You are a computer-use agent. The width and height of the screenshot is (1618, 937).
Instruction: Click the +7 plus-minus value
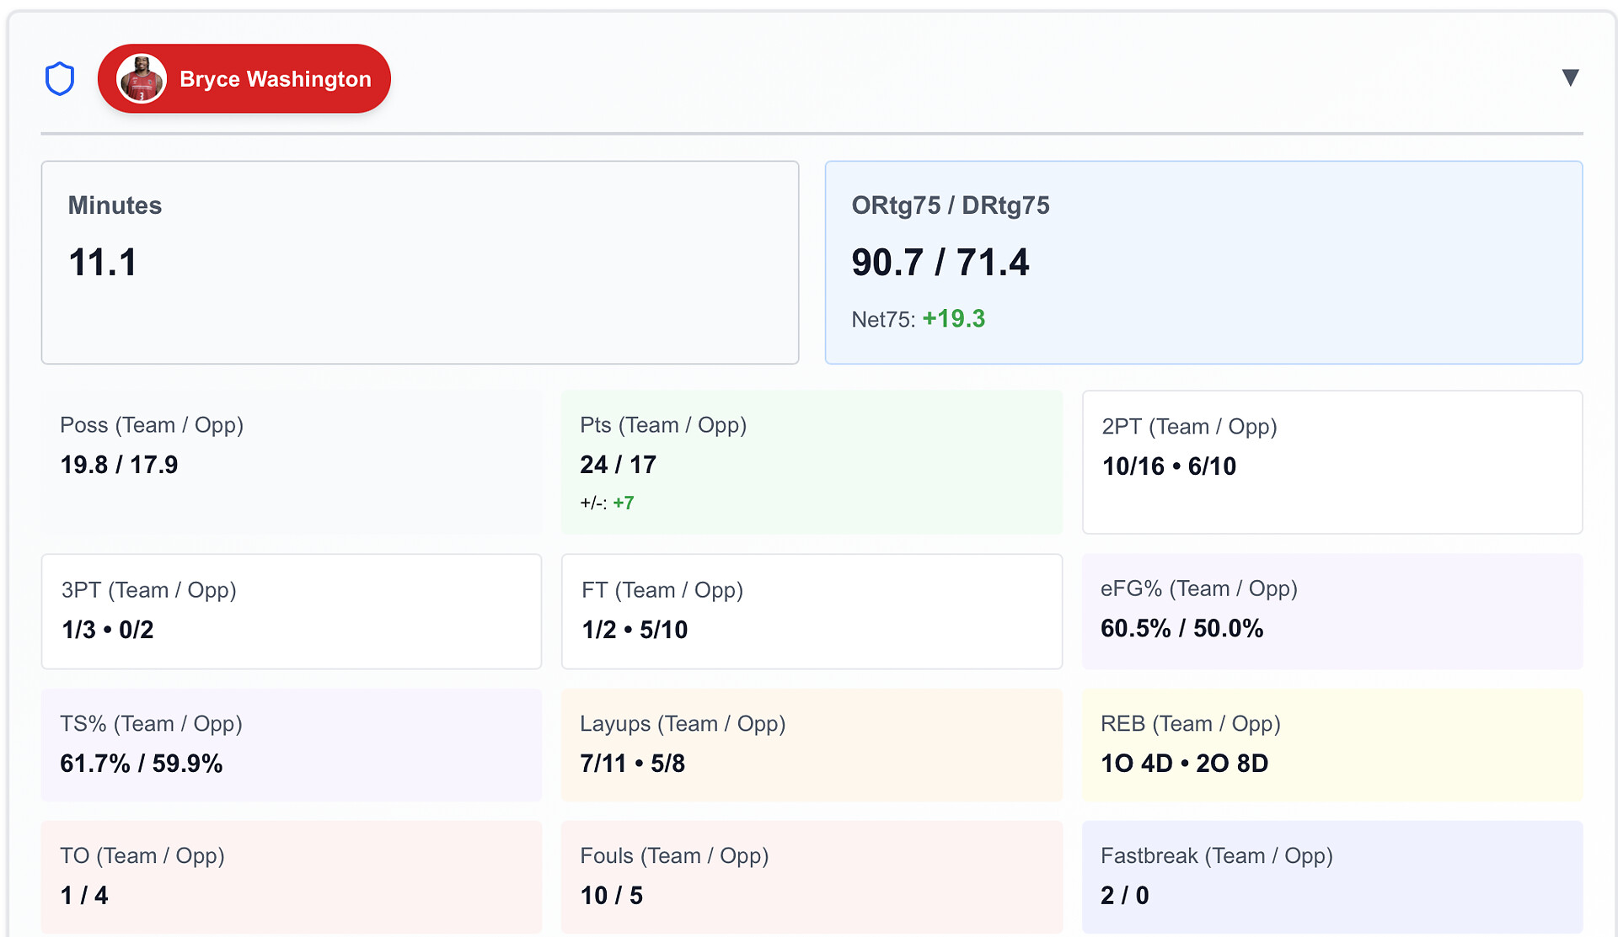pyautogui.click(x=624, y=503)
